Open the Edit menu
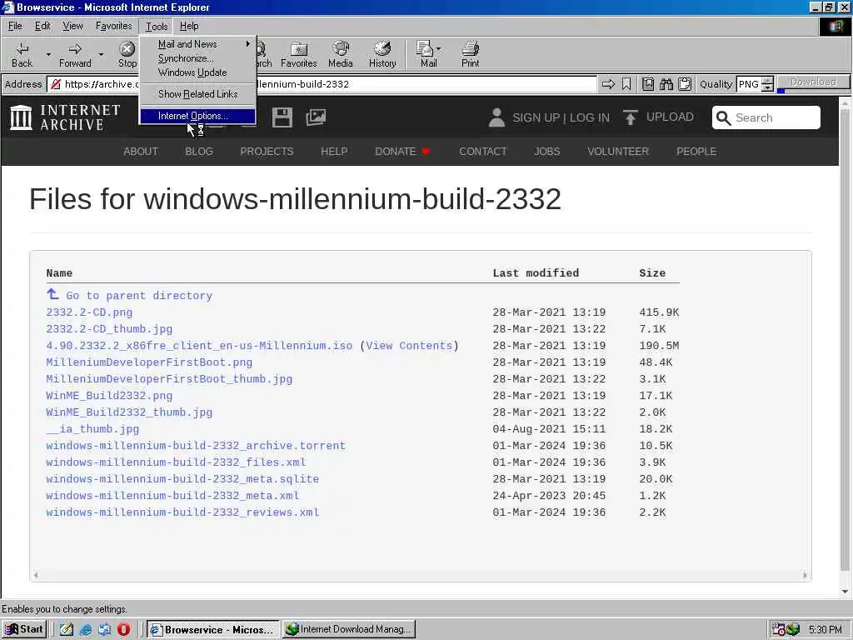 point(42,26)
